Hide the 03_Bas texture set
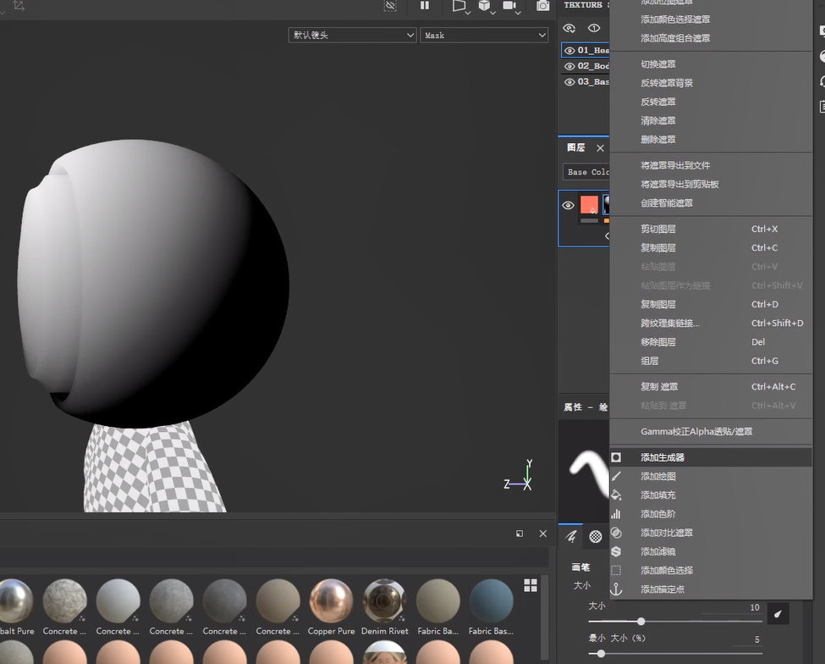 coord(569,82)
